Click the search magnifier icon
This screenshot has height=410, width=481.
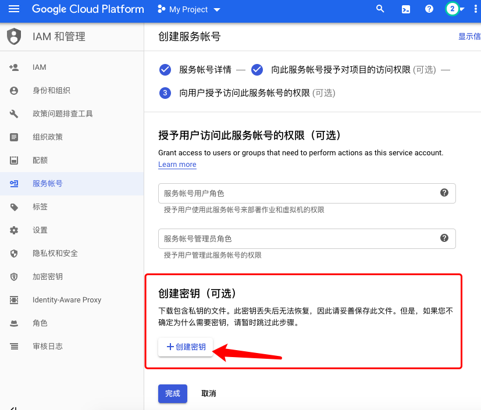(x=380, y=9)
